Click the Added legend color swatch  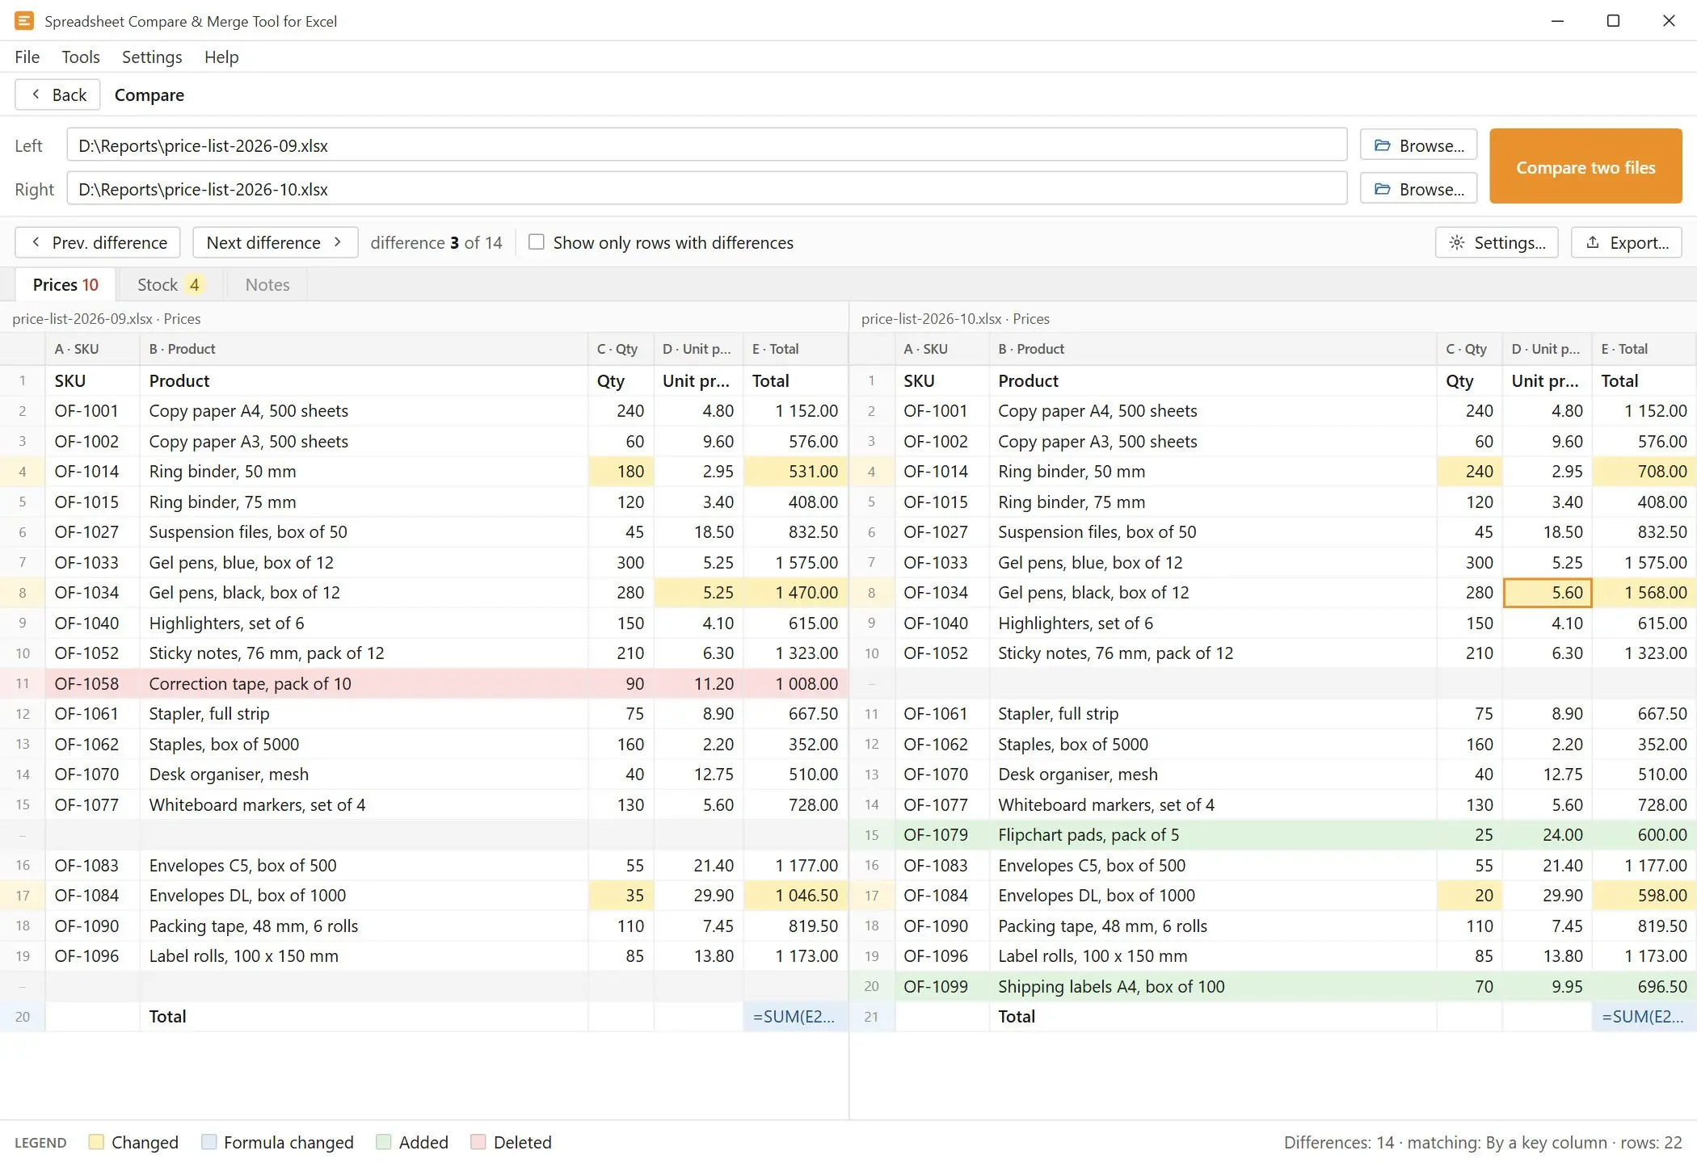pos(384,1142)
